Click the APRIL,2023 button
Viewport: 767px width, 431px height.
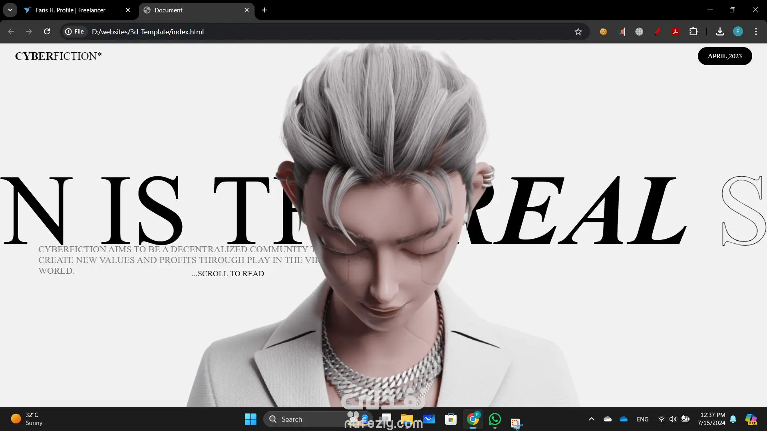[x=725, y=56]
